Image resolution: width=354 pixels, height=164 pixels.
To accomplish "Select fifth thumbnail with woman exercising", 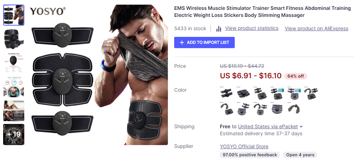I will (14, 111).
